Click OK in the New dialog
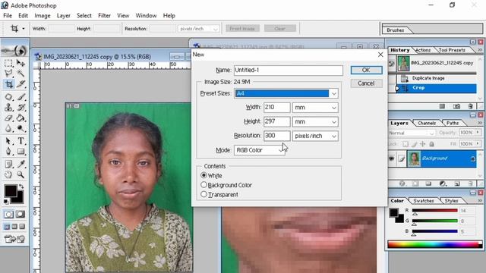The height and width of the screenshot is (273, 486). (366, 71)
